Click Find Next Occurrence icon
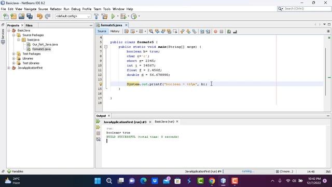332x187 pixels. click(x=163, y=31)
